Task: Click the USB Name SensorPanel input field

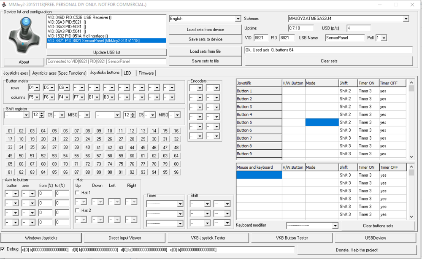Action: click(344, 38)
